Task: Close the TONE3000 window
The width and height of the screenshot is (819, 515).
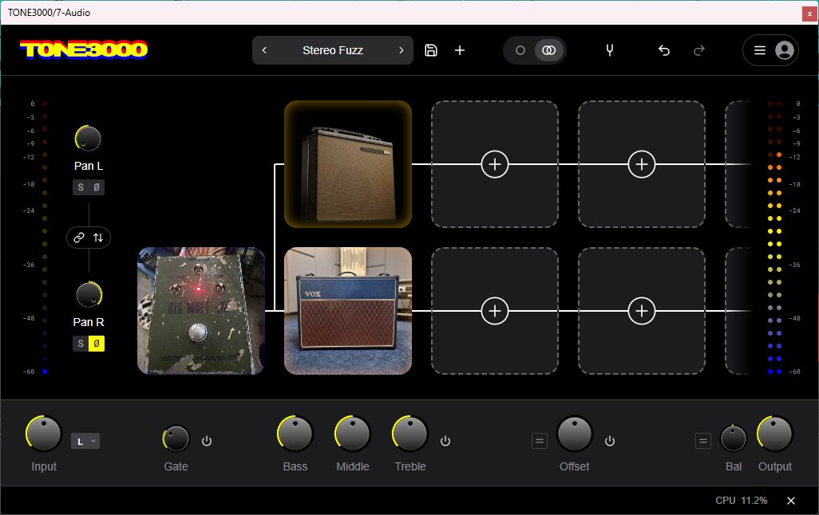Action: (809, 14)
